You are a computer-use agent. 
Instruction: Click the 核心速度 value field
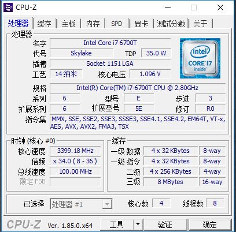click(75, 151)
